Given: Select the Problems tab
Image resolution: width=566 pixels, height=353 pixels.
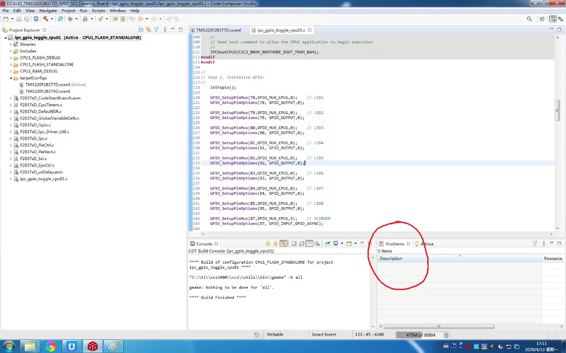Looking at the screenshot, I should pos(395,244).
